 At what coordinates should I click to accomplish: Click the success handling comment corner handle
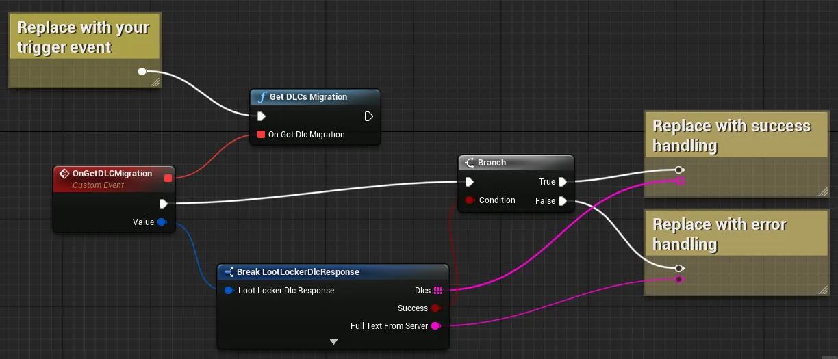[x=823, y=191]
